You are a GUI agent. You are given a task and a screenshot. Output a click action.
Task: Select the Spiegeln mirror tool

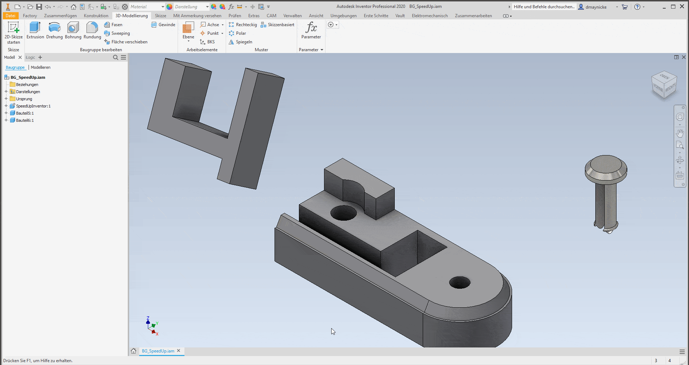(x=240, y=42)
